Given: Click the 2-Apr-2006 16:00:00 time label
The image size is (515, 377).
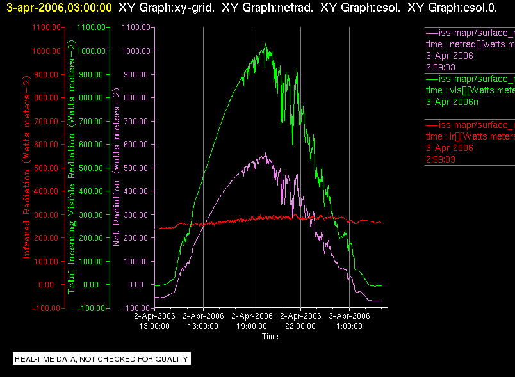Looking at the screenshot, I should [203, 321].
